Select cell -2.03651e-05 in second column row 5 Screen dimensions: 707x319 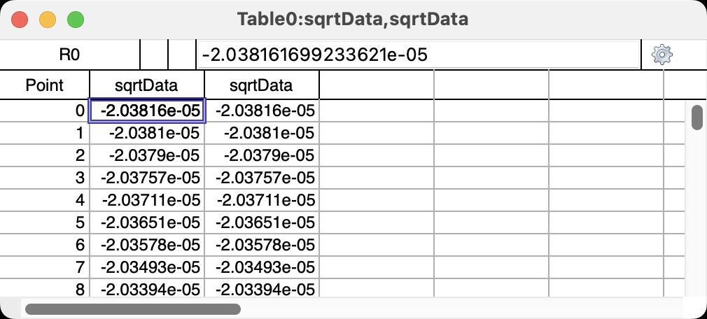coord(262,222)
